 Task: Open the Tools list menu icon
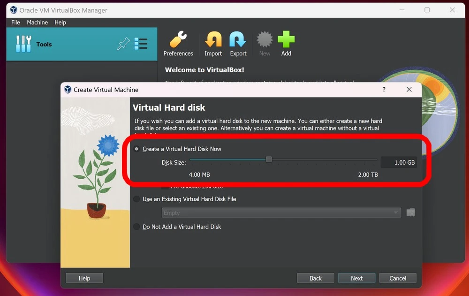point(141,44)
